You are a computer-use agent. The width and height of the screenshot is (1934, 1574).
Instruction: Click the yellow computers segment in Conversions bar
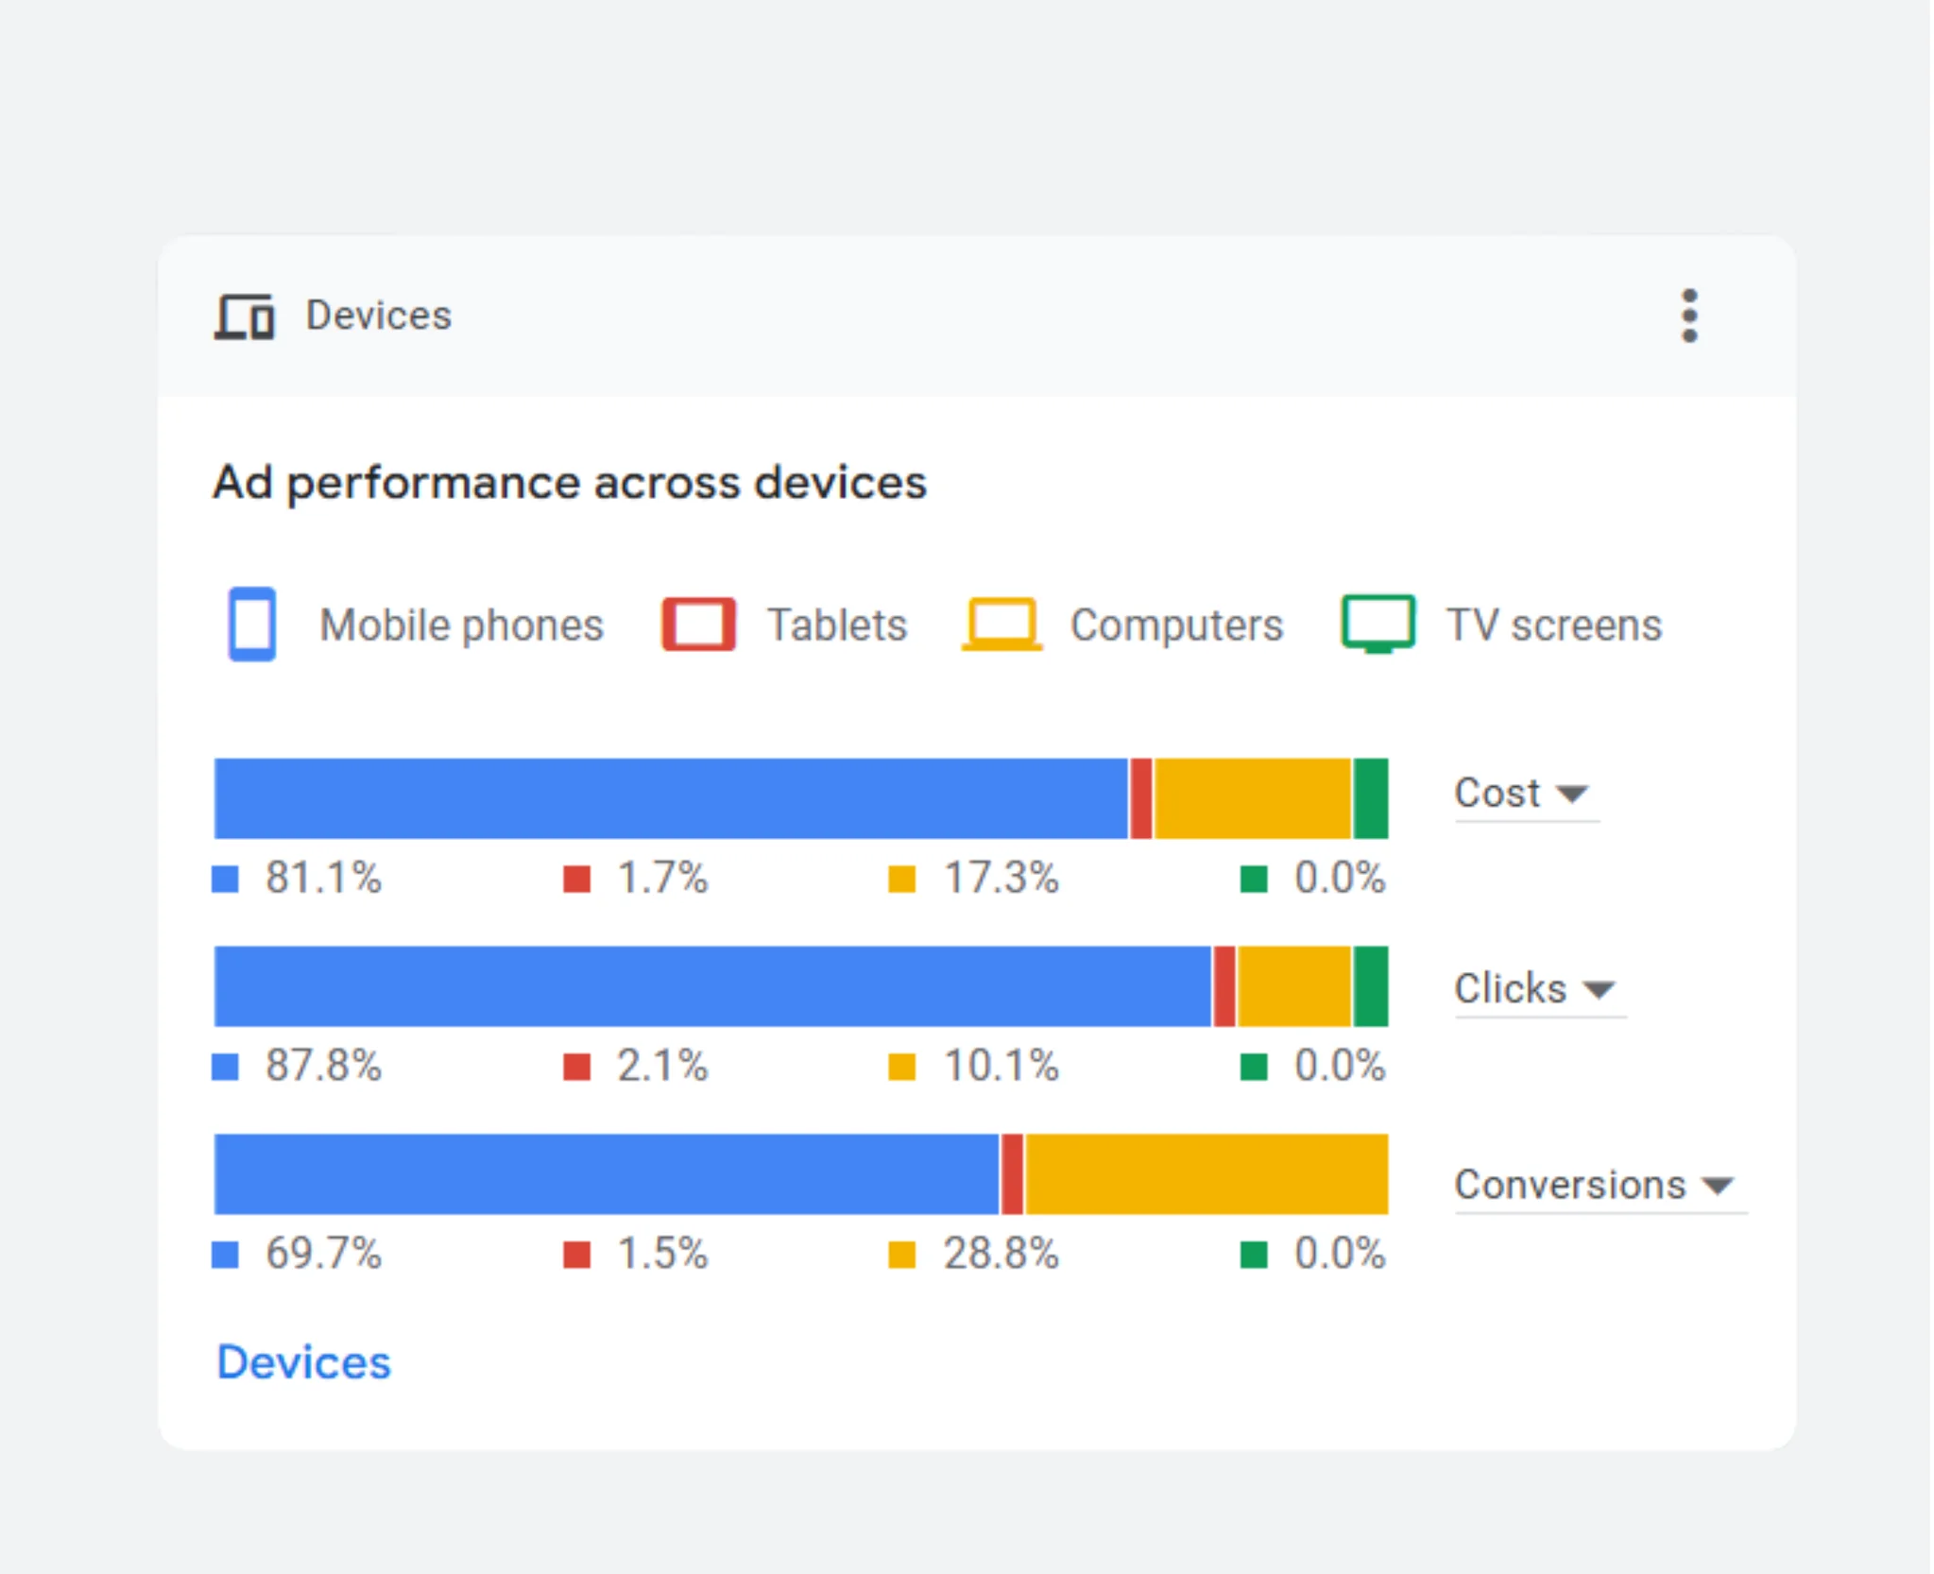point(1207,1174)
